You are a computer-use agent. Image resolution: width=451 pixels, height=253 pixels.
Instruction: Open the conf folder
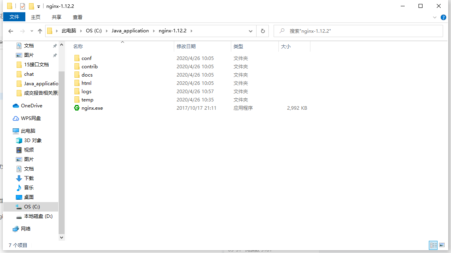86,58
